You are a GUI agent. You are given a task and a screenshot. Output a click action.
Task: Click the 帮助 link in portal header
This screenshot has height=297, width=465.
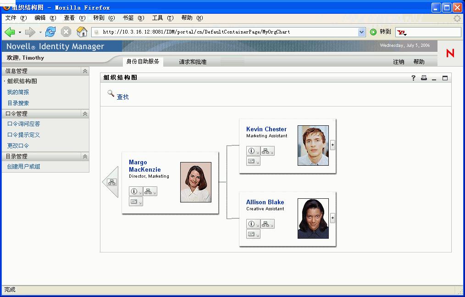point(419,62)
